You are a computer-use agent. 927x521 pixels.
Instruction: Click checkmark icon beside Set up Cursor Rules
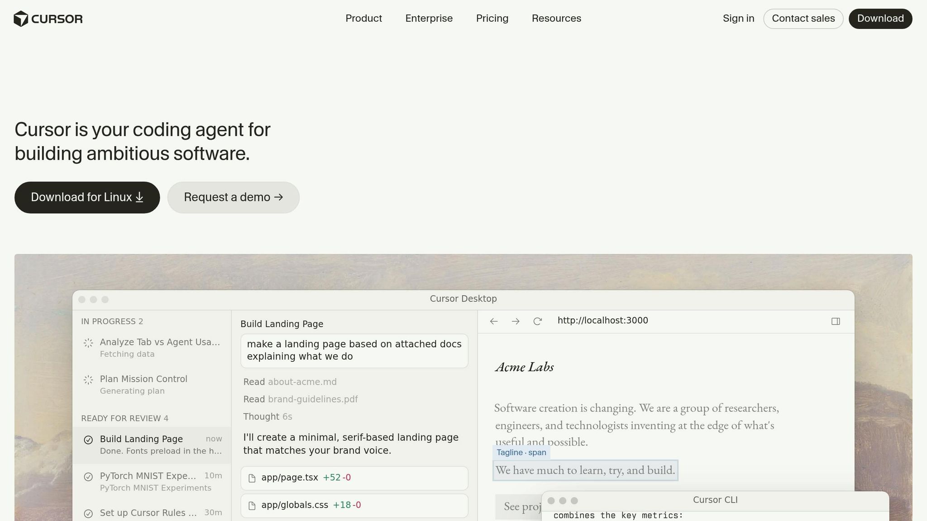(88, 514)
